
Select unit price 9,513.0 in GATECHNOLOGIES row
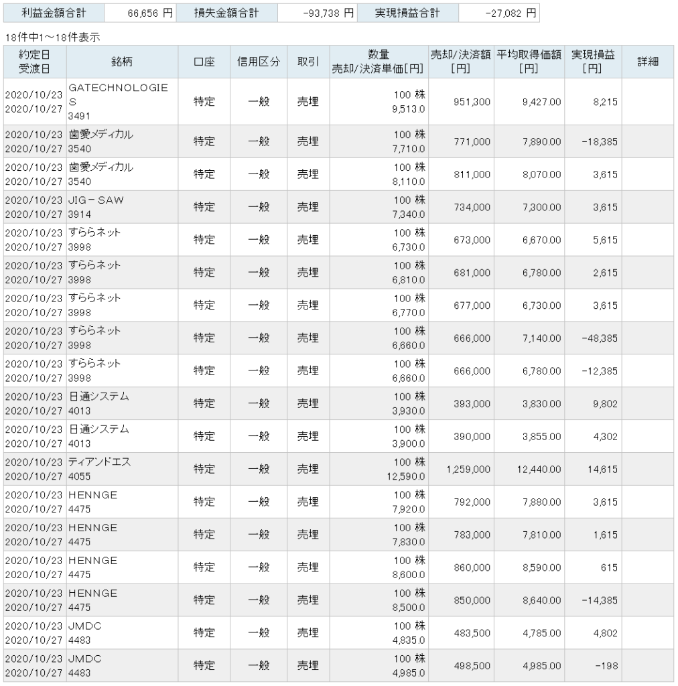tap(409, 109)
